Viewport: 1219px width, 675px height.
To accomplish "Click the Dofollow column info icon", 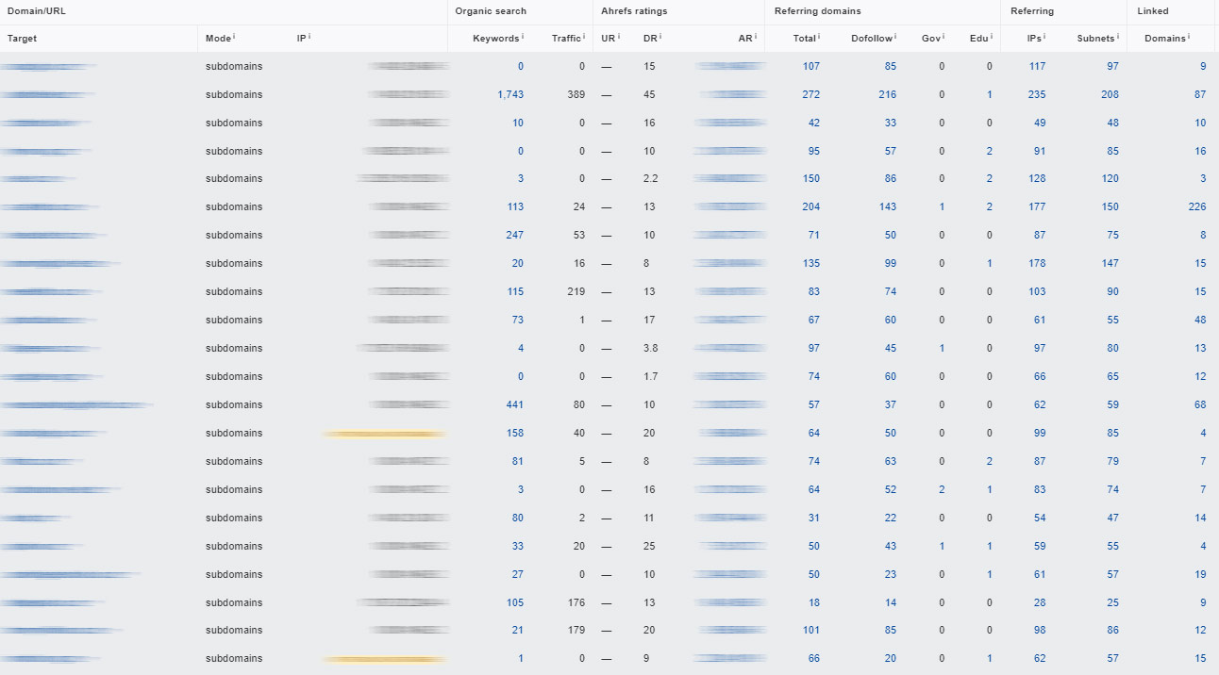I will pos(895,37).
